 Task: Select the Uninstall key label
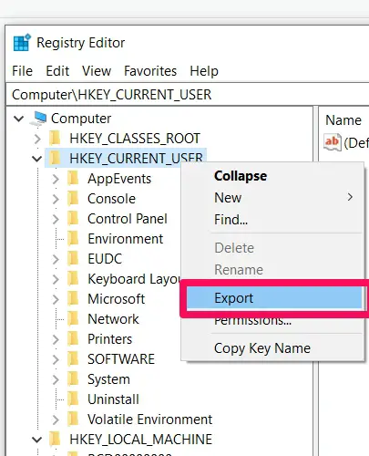[113, 399]
